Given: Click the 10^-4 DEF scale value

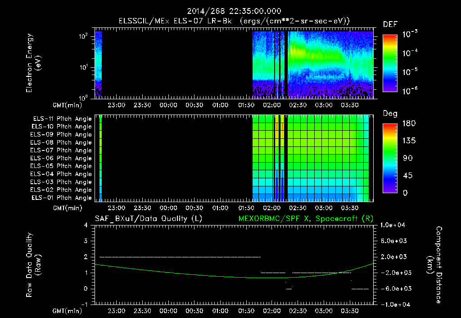Looking at the screenshot, I should [410, 53].
